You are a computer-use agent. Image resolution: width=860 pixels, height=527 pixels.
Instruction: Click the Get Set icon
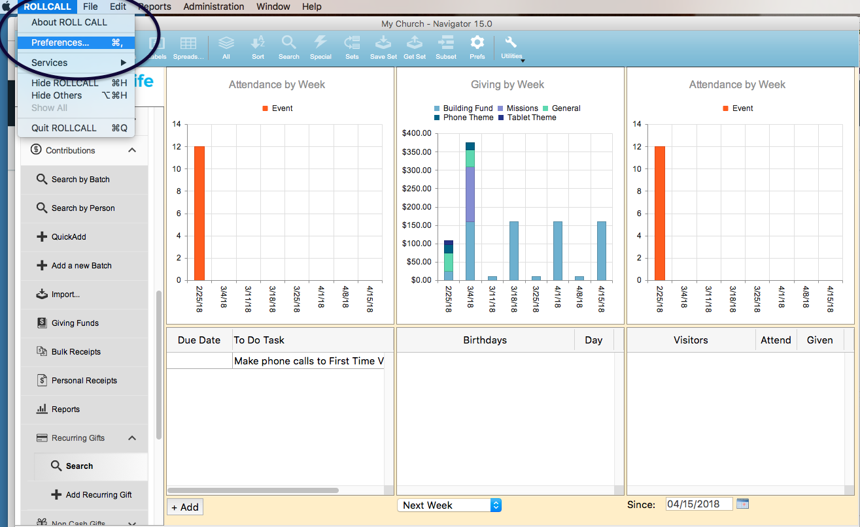coord(414,43)
